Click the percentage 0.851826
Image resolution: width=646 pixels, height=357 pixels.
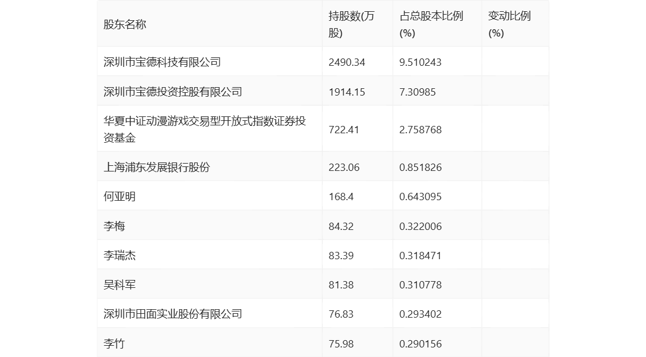[420, 168]
